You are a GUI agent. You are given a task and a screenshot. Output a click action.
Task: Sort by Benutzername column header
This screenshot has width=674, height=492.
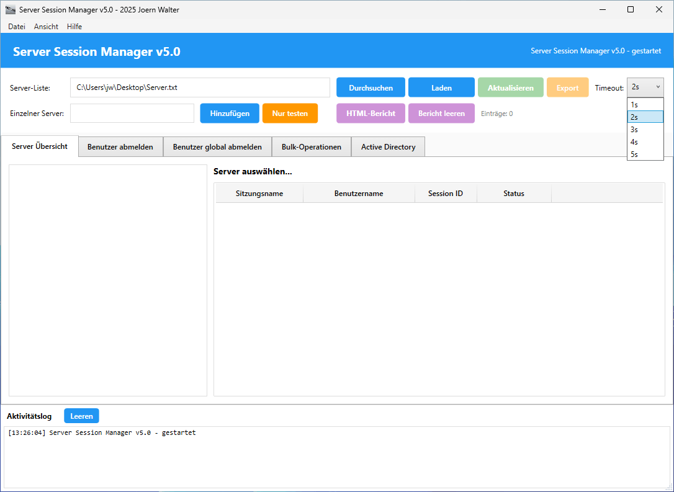click(x=359, y=194)
